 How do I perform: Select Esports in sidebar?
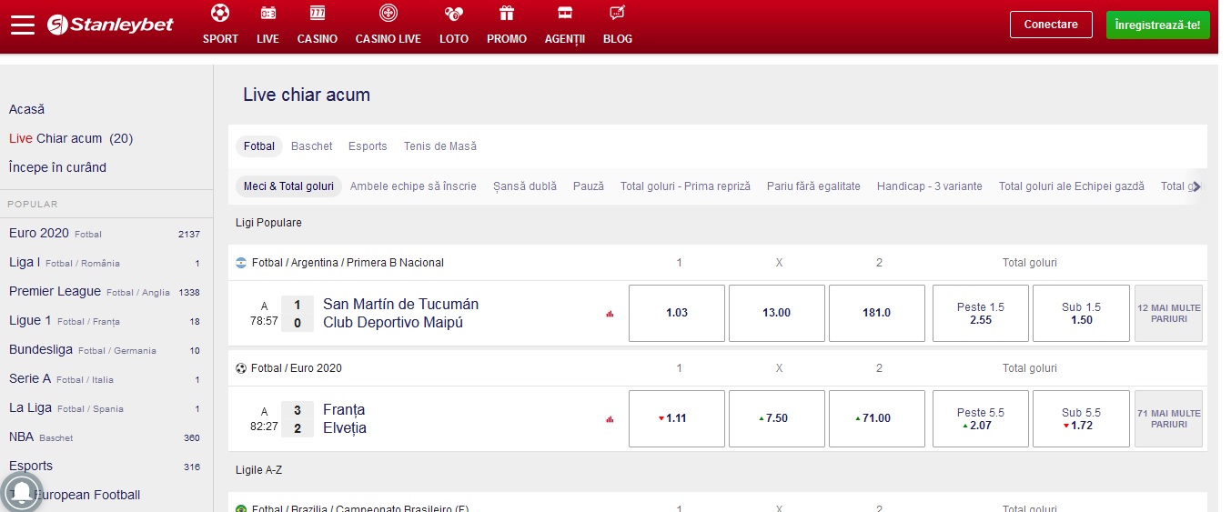click(105, 467)
